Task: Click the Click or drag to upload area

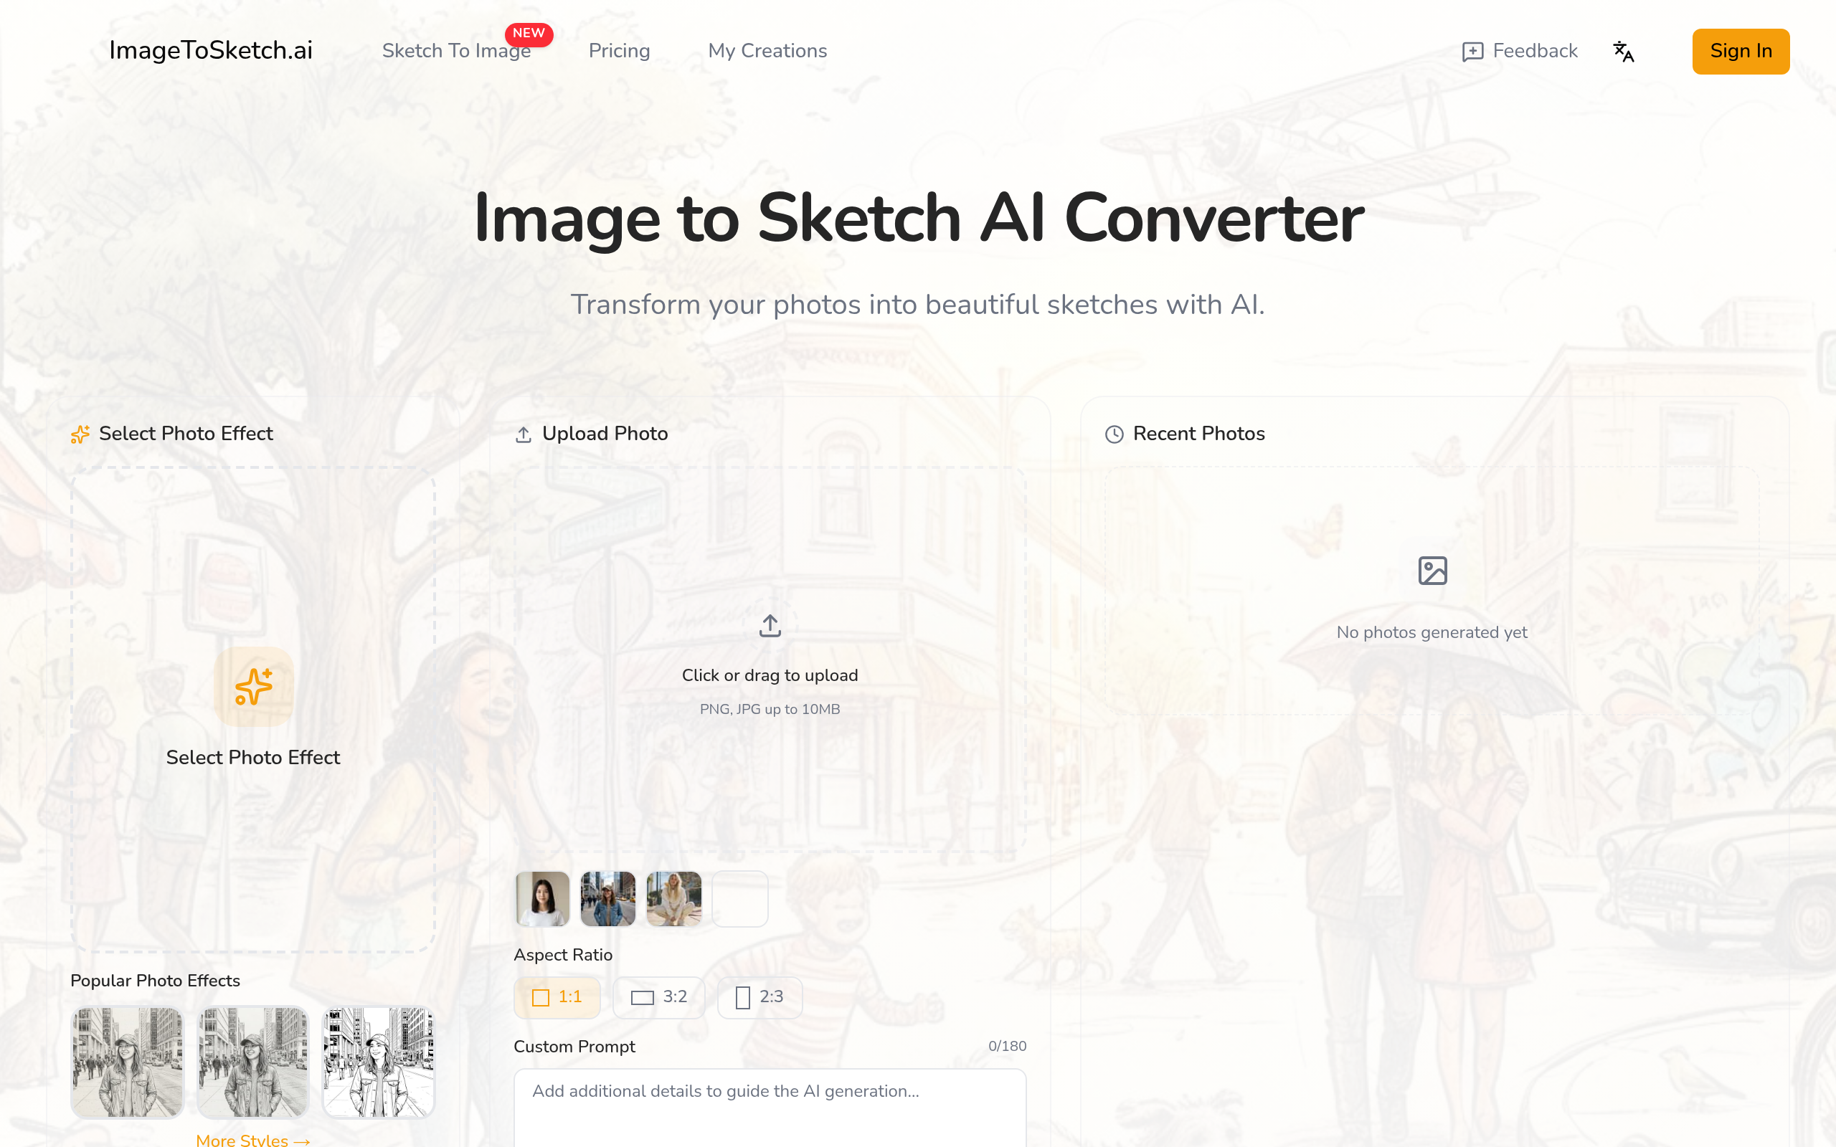Action: [770, 660]
